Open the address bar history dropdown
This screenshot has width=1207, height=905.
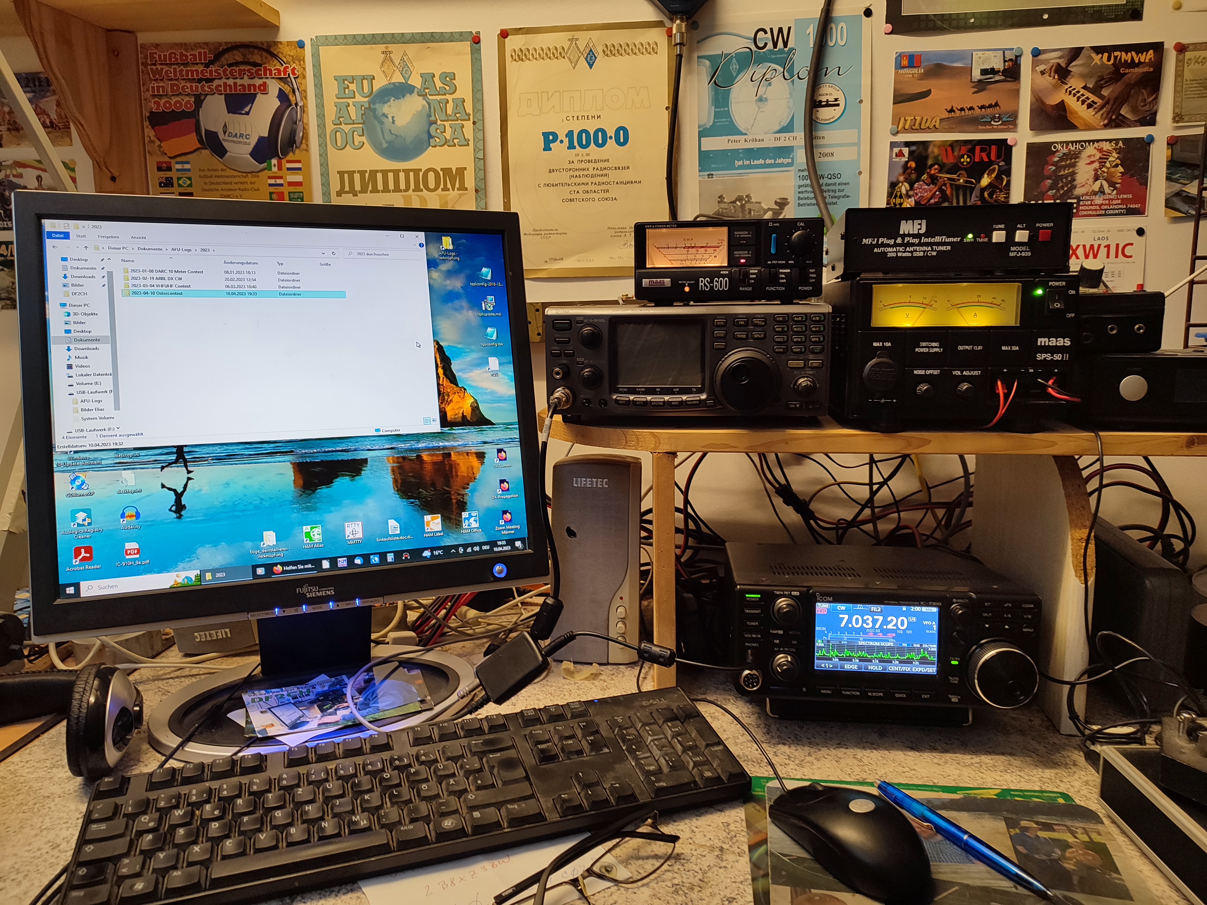(x=323, y=253)
